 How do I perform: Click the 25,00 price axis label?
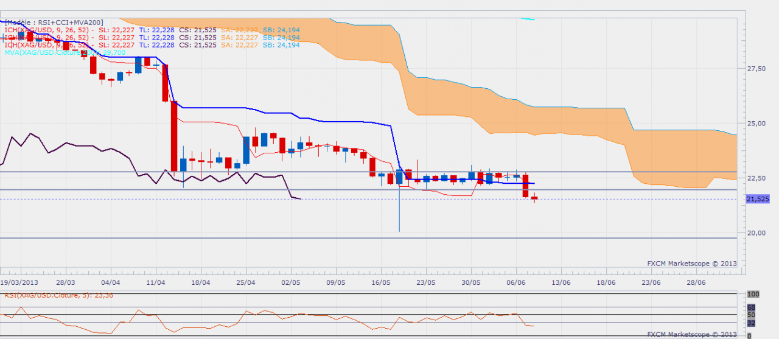tap(756, 124)
